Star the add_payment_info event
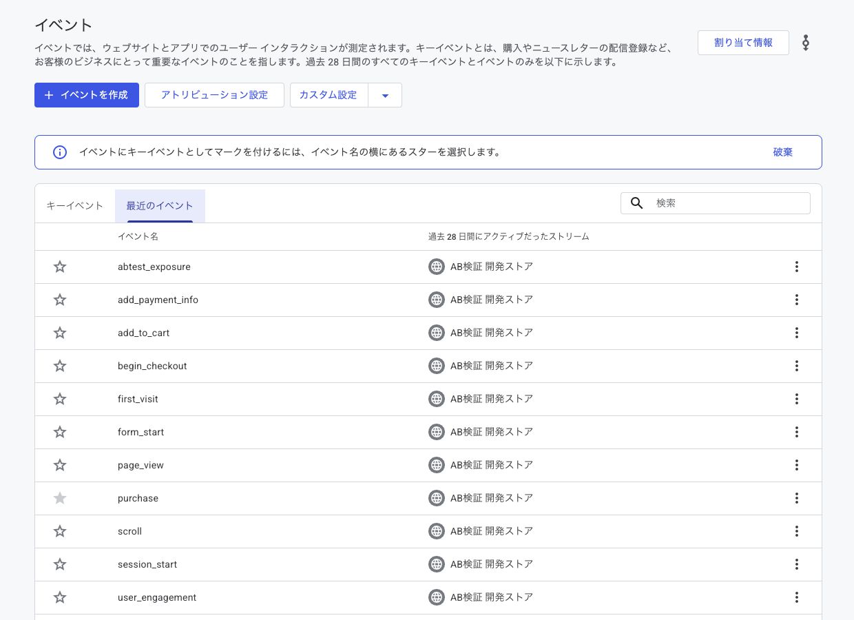854x620 pixels. point(60,300)
